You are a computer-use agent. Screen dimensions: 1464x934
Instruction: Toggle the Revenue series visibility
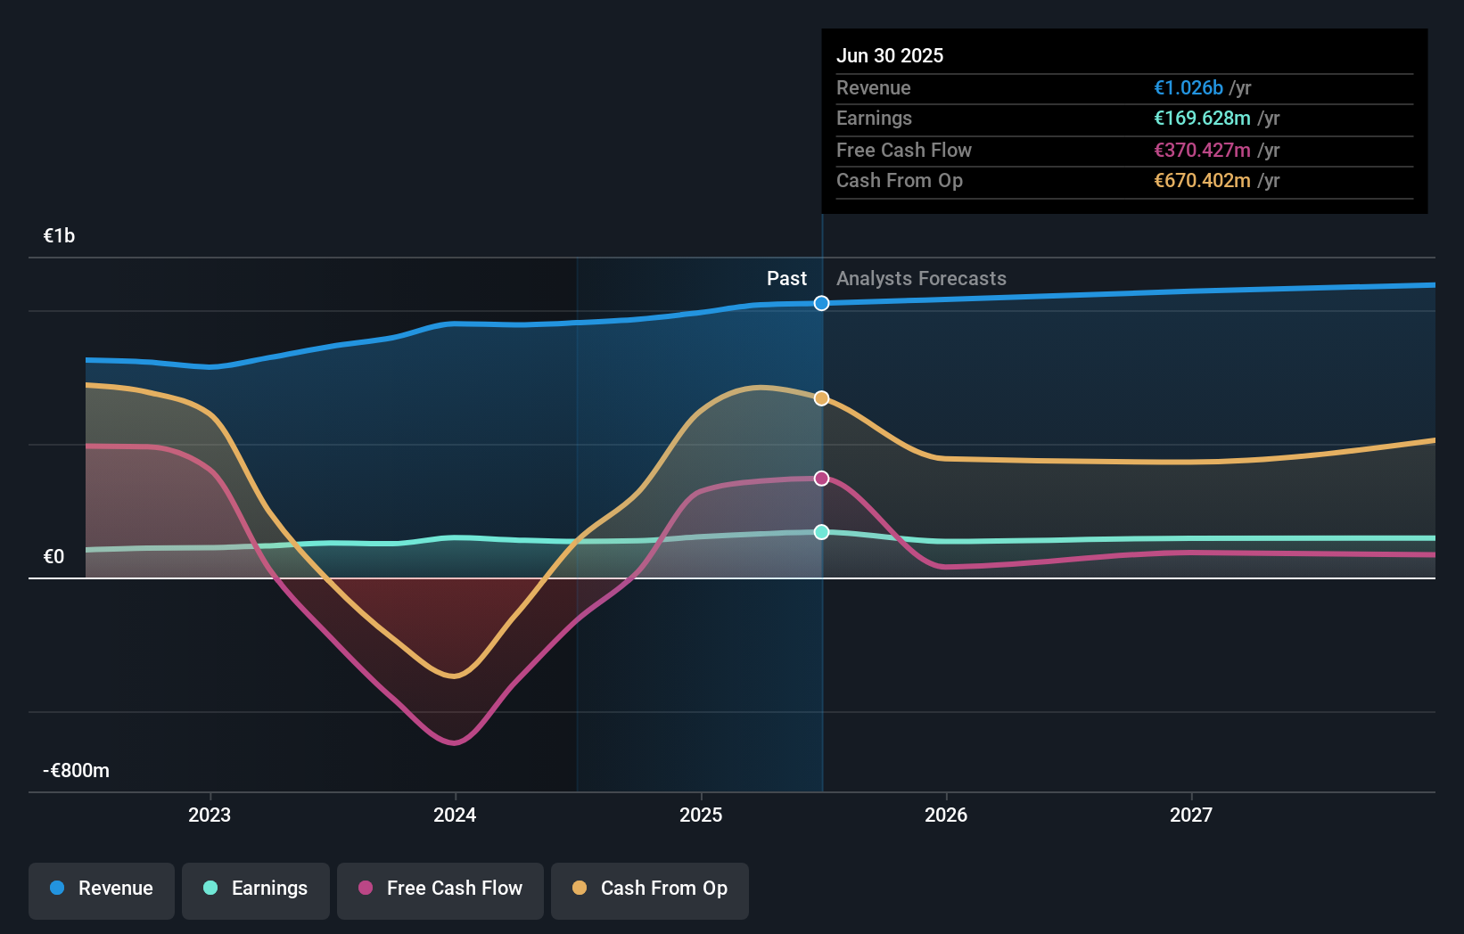(x=101, y=889)
